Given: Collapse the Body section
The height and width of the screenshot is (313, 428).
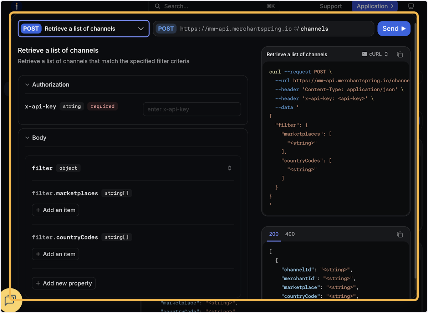Looking at the screenshot, I should (27, 138).
